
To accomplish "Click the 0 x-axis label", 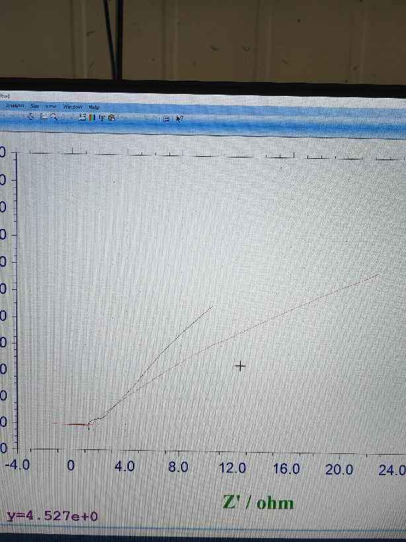I will 71,466.
